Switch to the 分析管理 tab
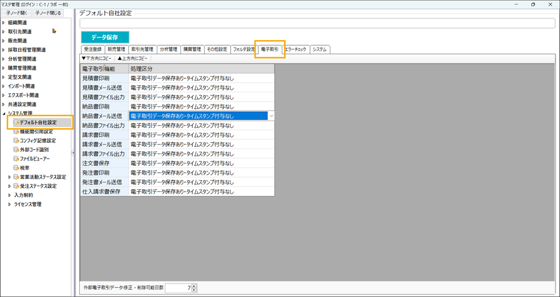 (x=168, y=50)
